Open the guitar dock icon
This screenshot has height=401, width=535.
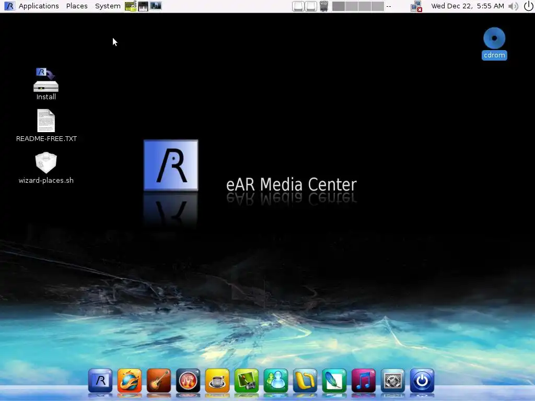click(x=159, y=381)
